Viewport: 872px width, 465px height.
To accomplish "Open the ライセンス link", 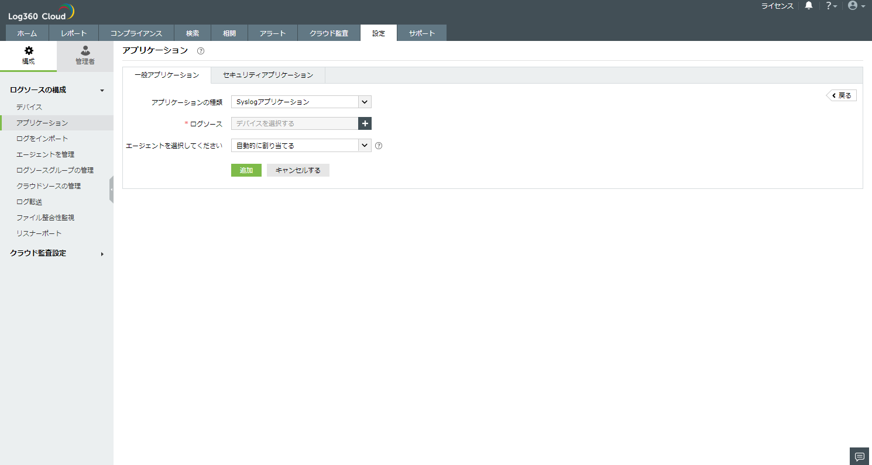I will tap(777, 6).
